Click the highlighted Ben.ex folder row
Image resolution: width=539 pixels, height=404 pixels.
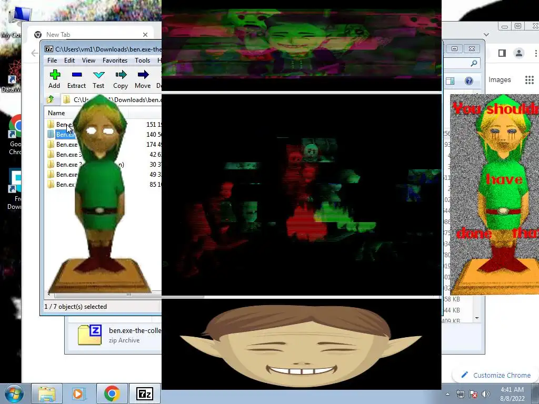(x=103, y=134)
